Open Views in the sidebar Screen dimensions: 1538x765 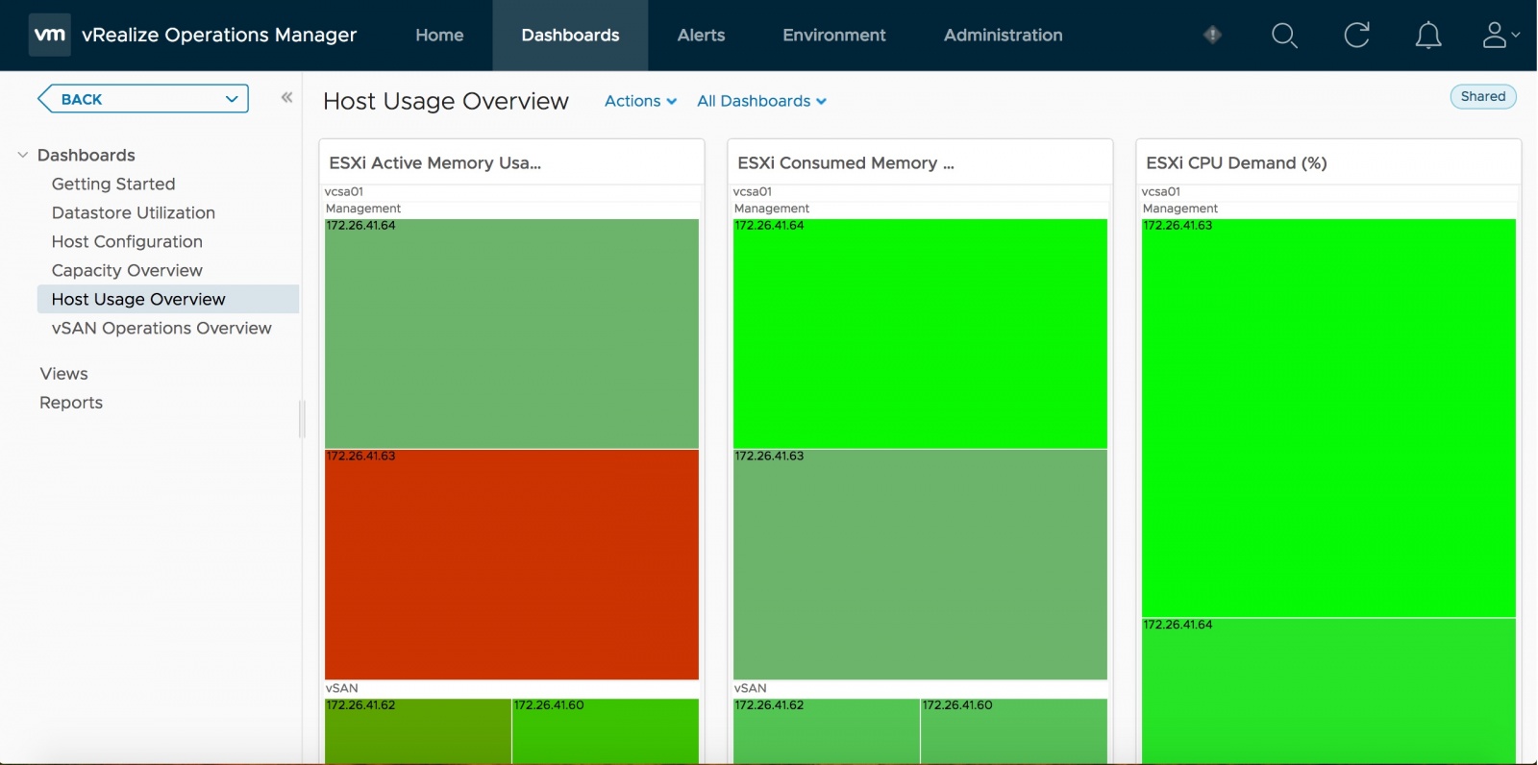click(63, 374)
